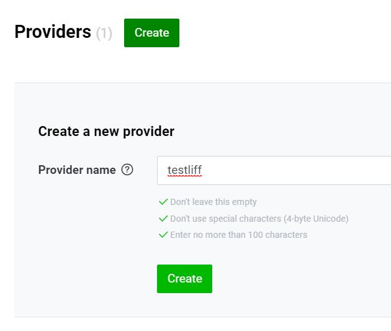The image size is (391, 331).
Task: Submit the form with the bottom Create button
Action: click(x=184, y=279)
